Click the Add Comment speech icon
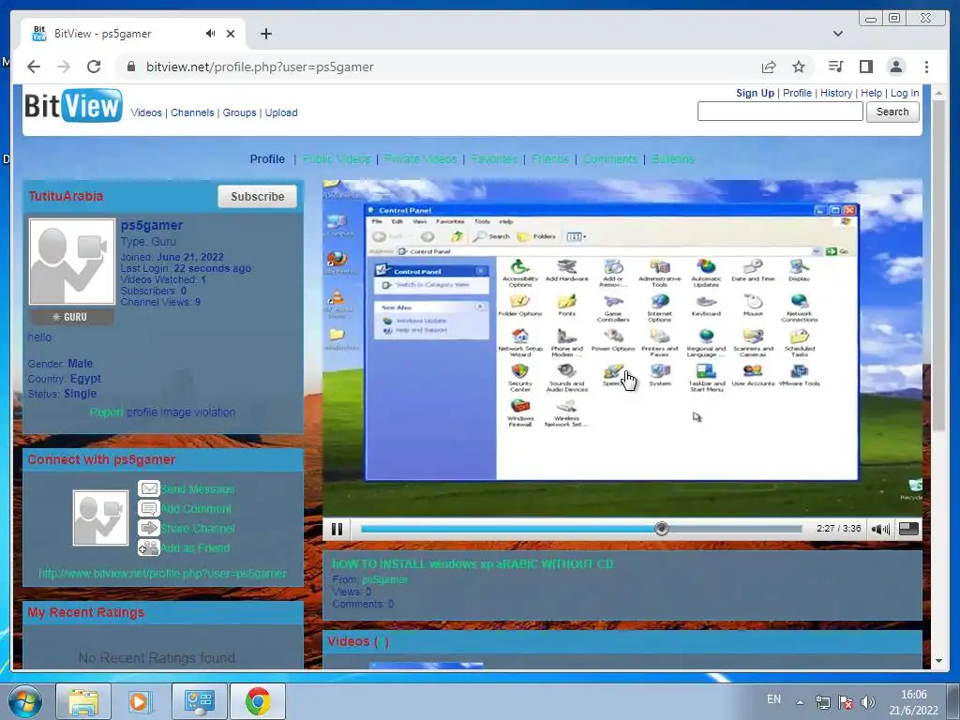The image size is (960, 720). pyautogui.click(x=149, y=508)
